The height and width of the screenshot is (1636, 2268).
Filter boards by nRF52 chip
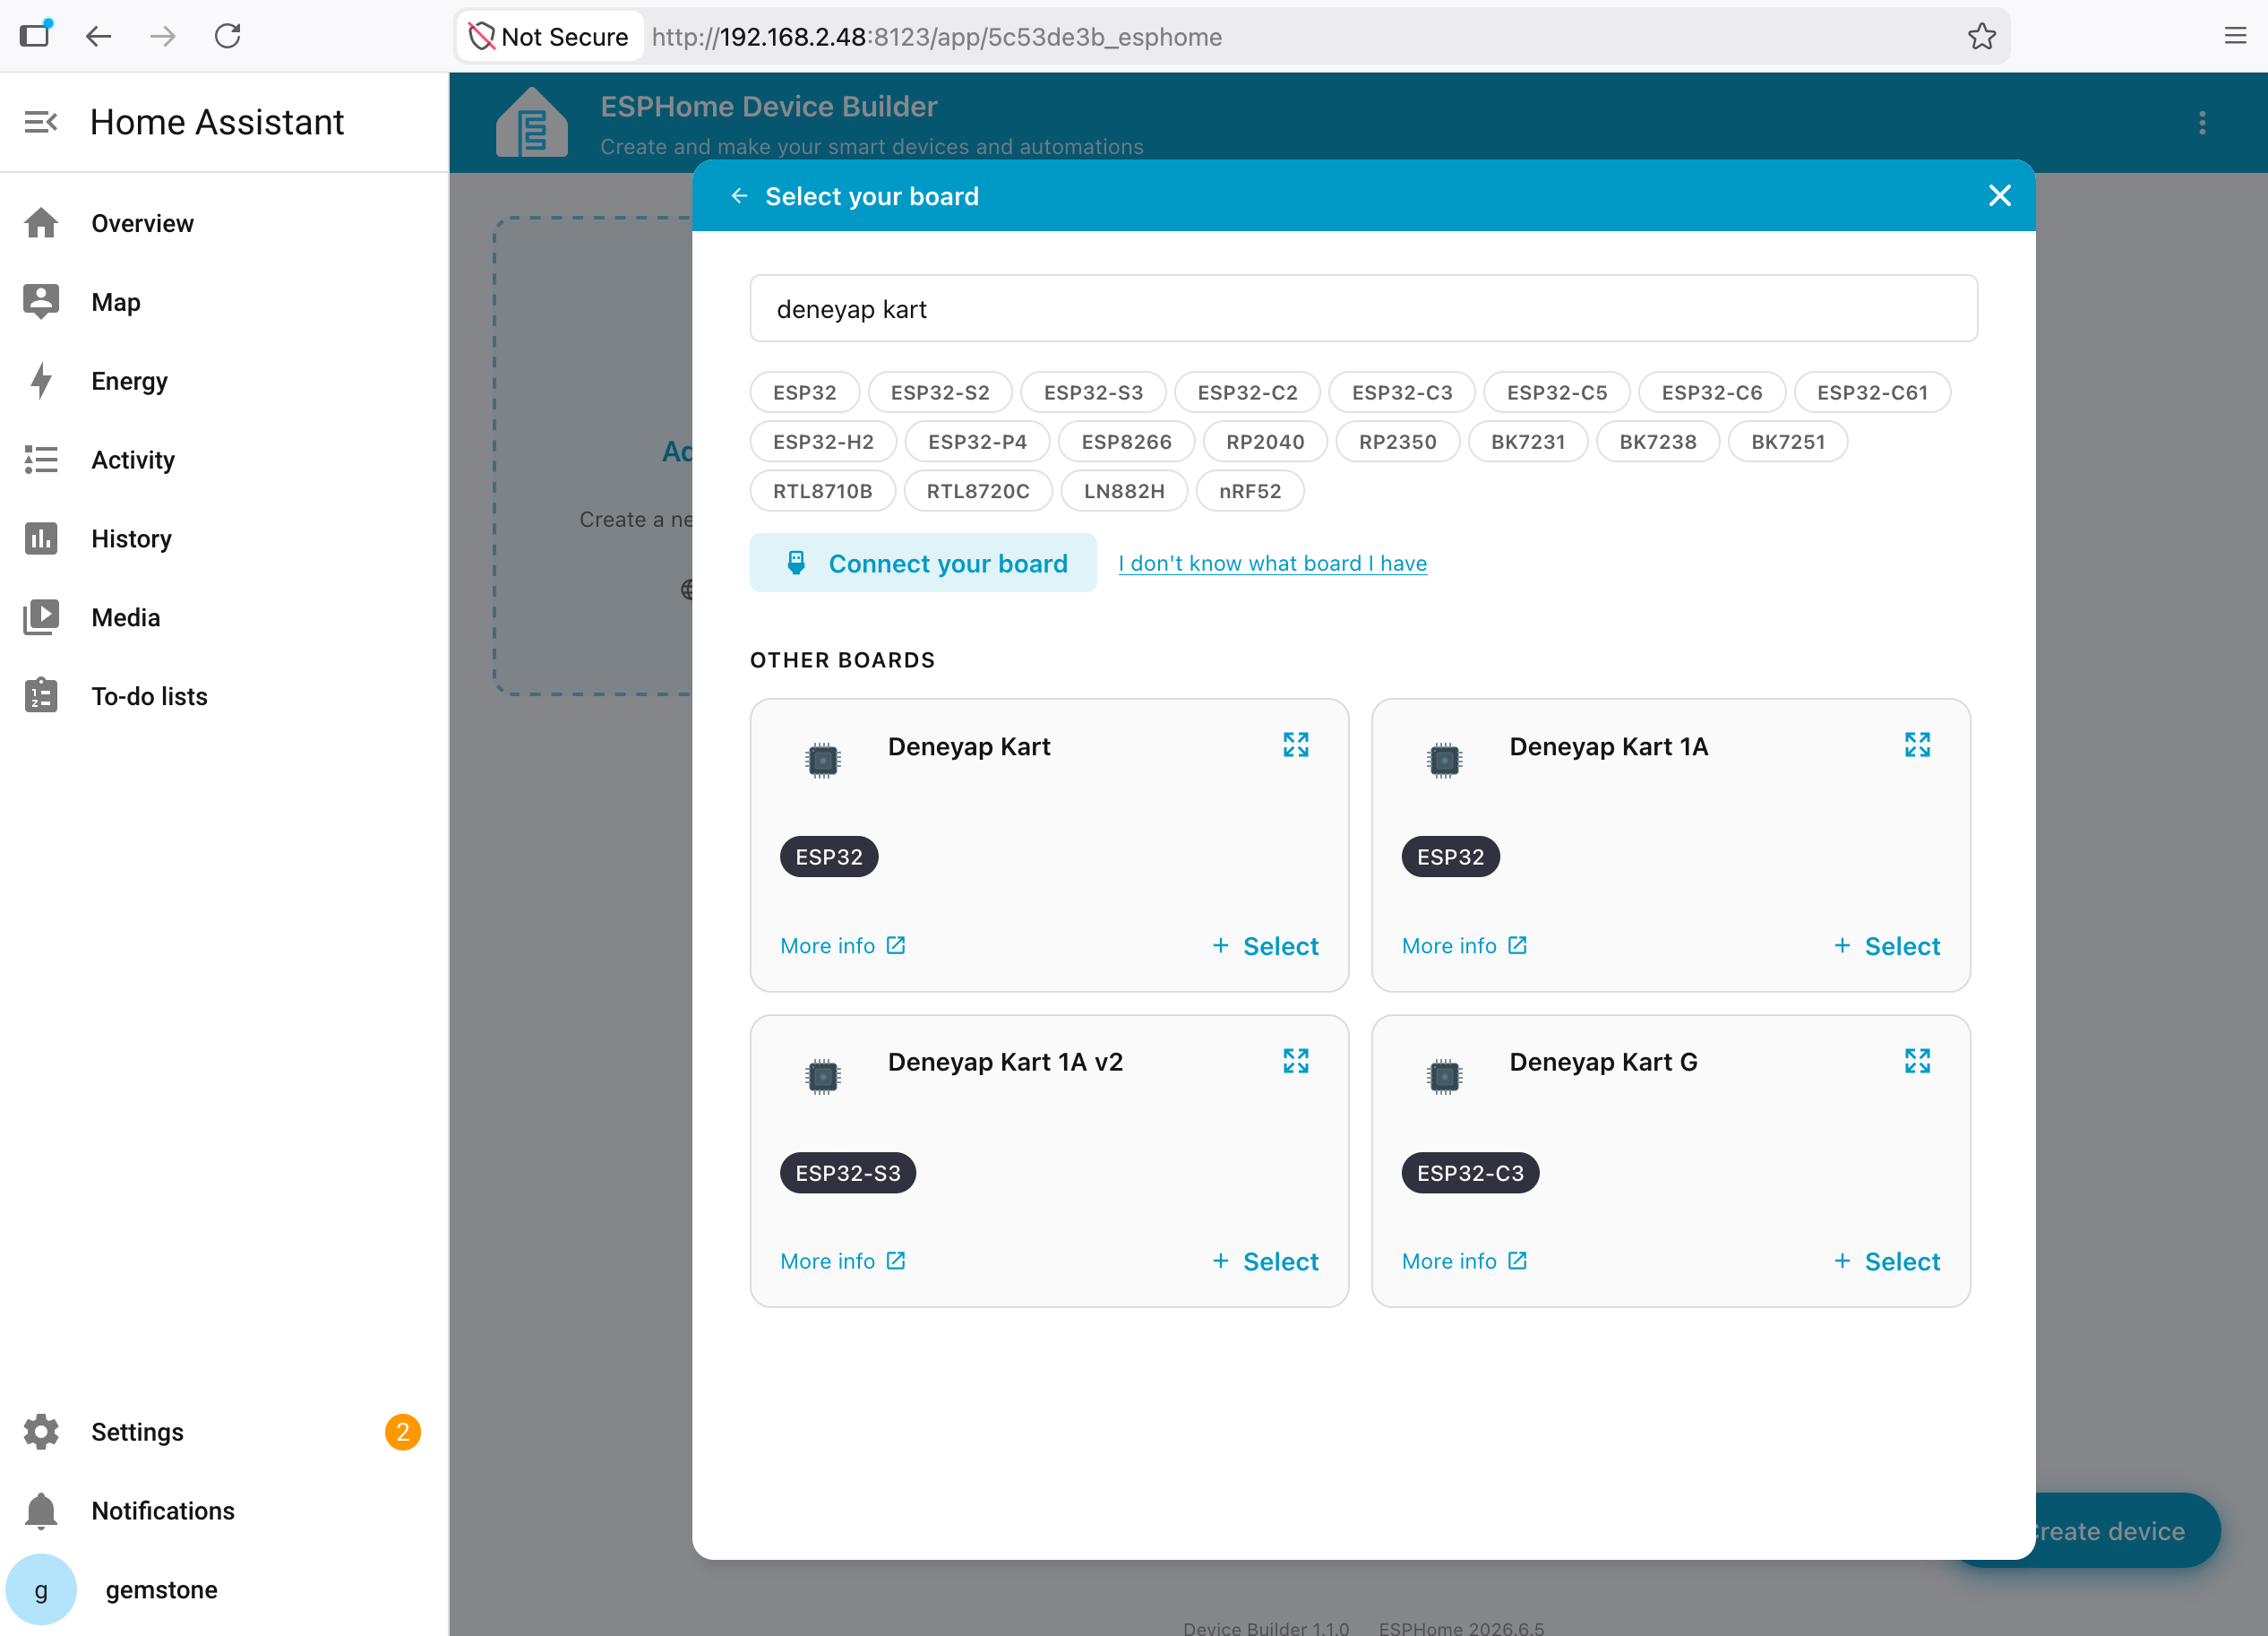tap(1250, 491)
